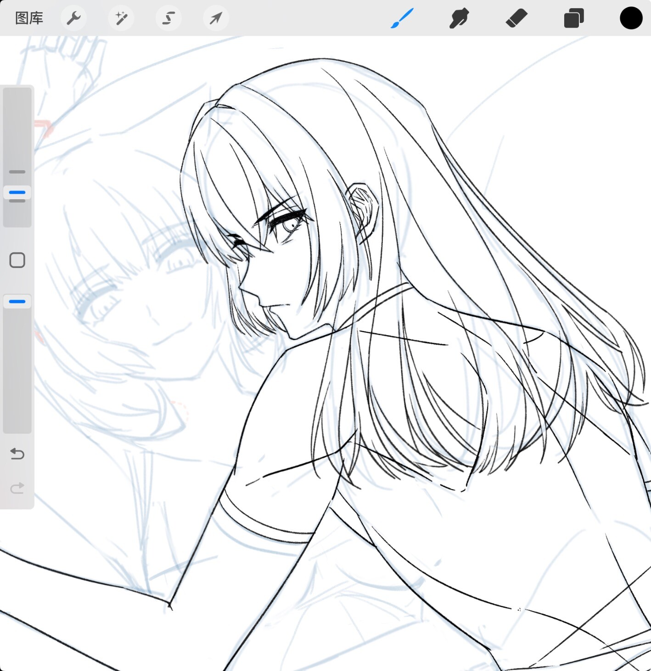Select the Brush tool
Image resolution: width=651 pixels, height=671 pixels.
tap(402, 18)
